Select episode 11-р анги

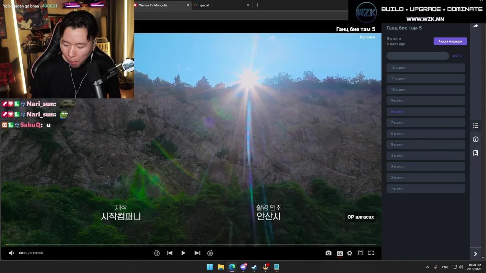(426, 78)
